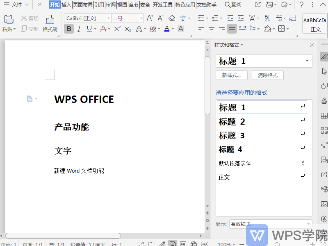The width and height of the screenshot is (328, 246).
Task: Click the 查找 search button
Action: point(233,5)
